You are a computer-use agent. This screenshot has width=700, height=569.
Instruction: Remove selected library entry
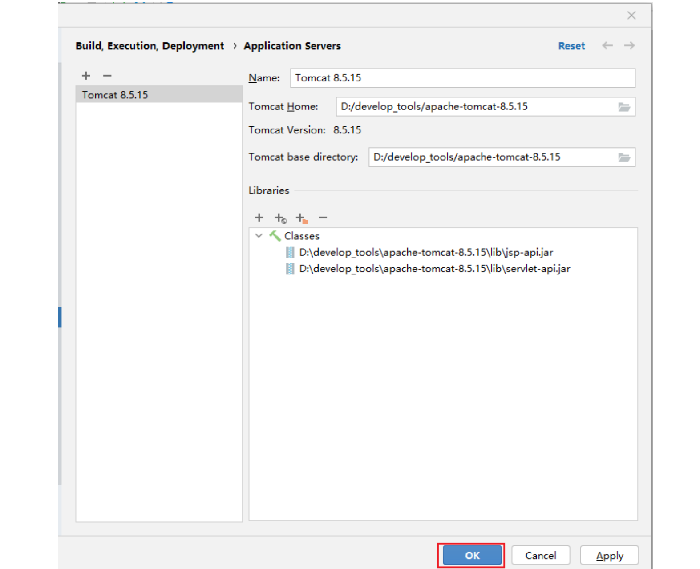coord(323,218)
